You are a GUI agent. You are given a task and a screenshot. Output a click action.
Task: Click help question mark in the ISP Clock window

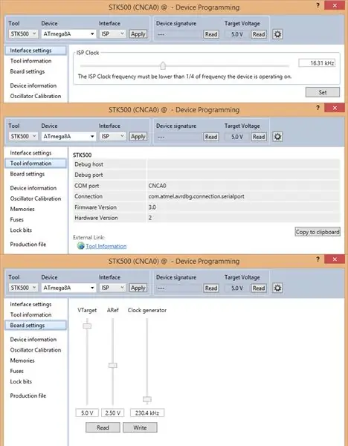click(318, 5)
